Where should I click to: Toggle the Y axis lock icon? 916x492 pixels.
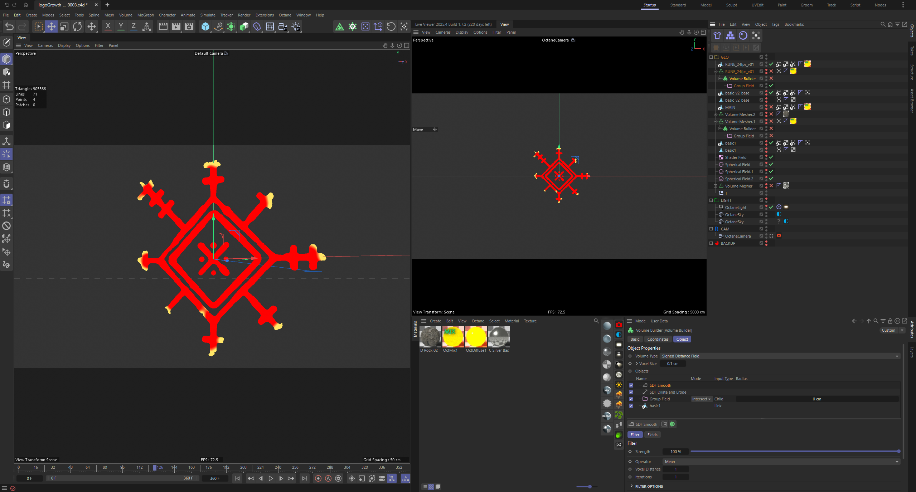(x=121, y=26)
